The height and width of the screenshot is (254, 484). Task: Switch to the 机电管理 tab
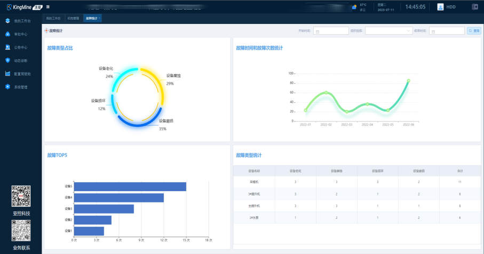(73, 18)
